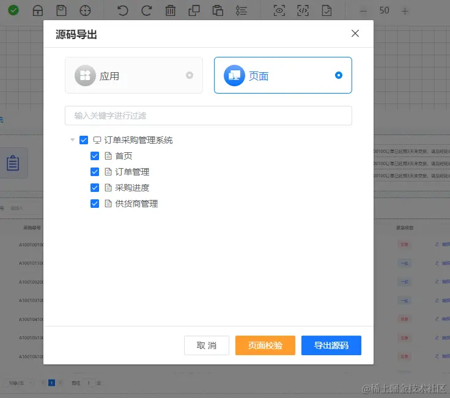450x398 pixels.
Task: Redo action via toolbar arrow
Action: click(146, 10)
